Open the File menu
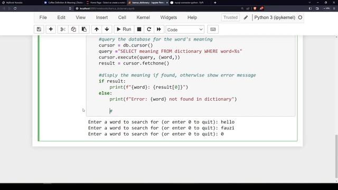The height and width of the screenshot is (190, 338). coord(43,17)
